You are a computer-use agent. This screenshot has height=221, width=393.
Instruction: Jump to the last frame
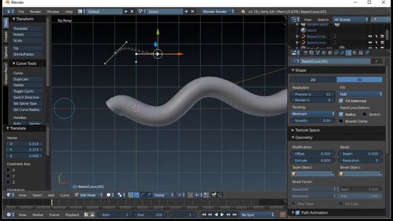tap(235, 215)
